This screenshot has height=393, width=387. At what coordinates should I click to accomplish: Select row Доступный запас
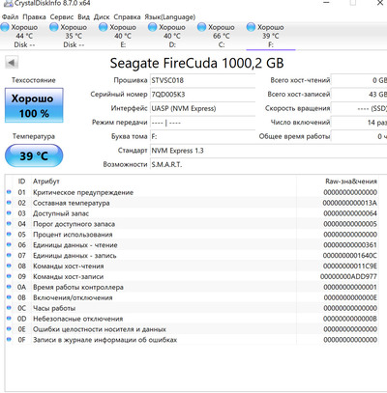click(192, 213)
